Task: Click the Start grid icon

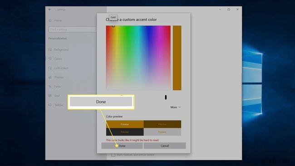Action: click(50, 96)
